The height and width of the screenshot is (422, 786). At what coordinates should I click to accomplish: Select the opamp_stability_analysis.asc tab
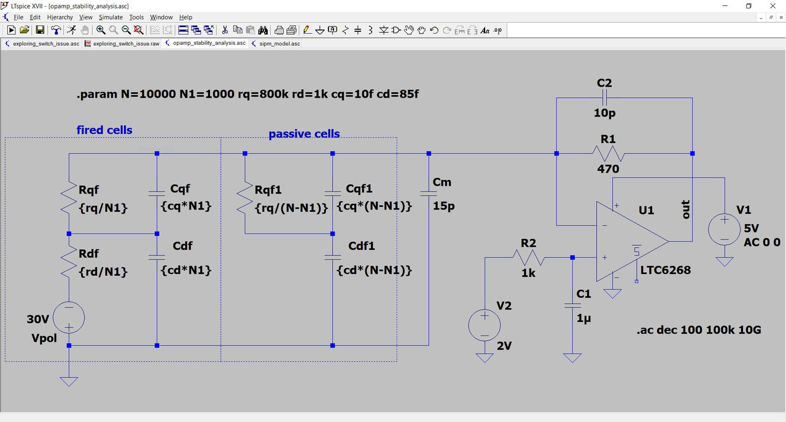[205, 44]
